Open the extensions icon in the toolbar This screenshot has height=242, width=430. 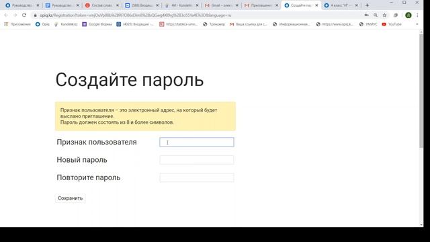(x=396, y=15)
